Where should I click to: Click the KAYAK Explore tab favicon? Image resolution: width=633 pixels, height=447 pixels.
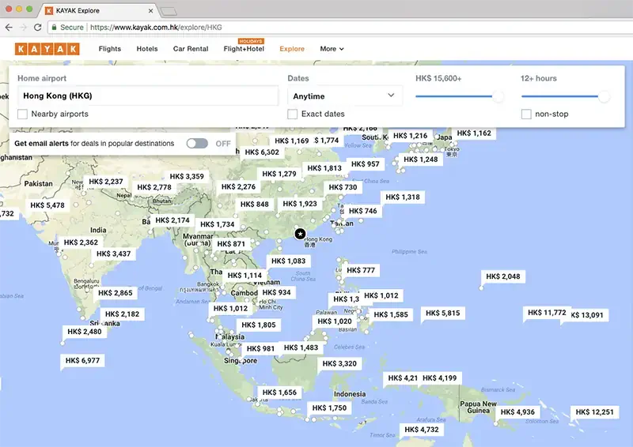pos(49,10)
